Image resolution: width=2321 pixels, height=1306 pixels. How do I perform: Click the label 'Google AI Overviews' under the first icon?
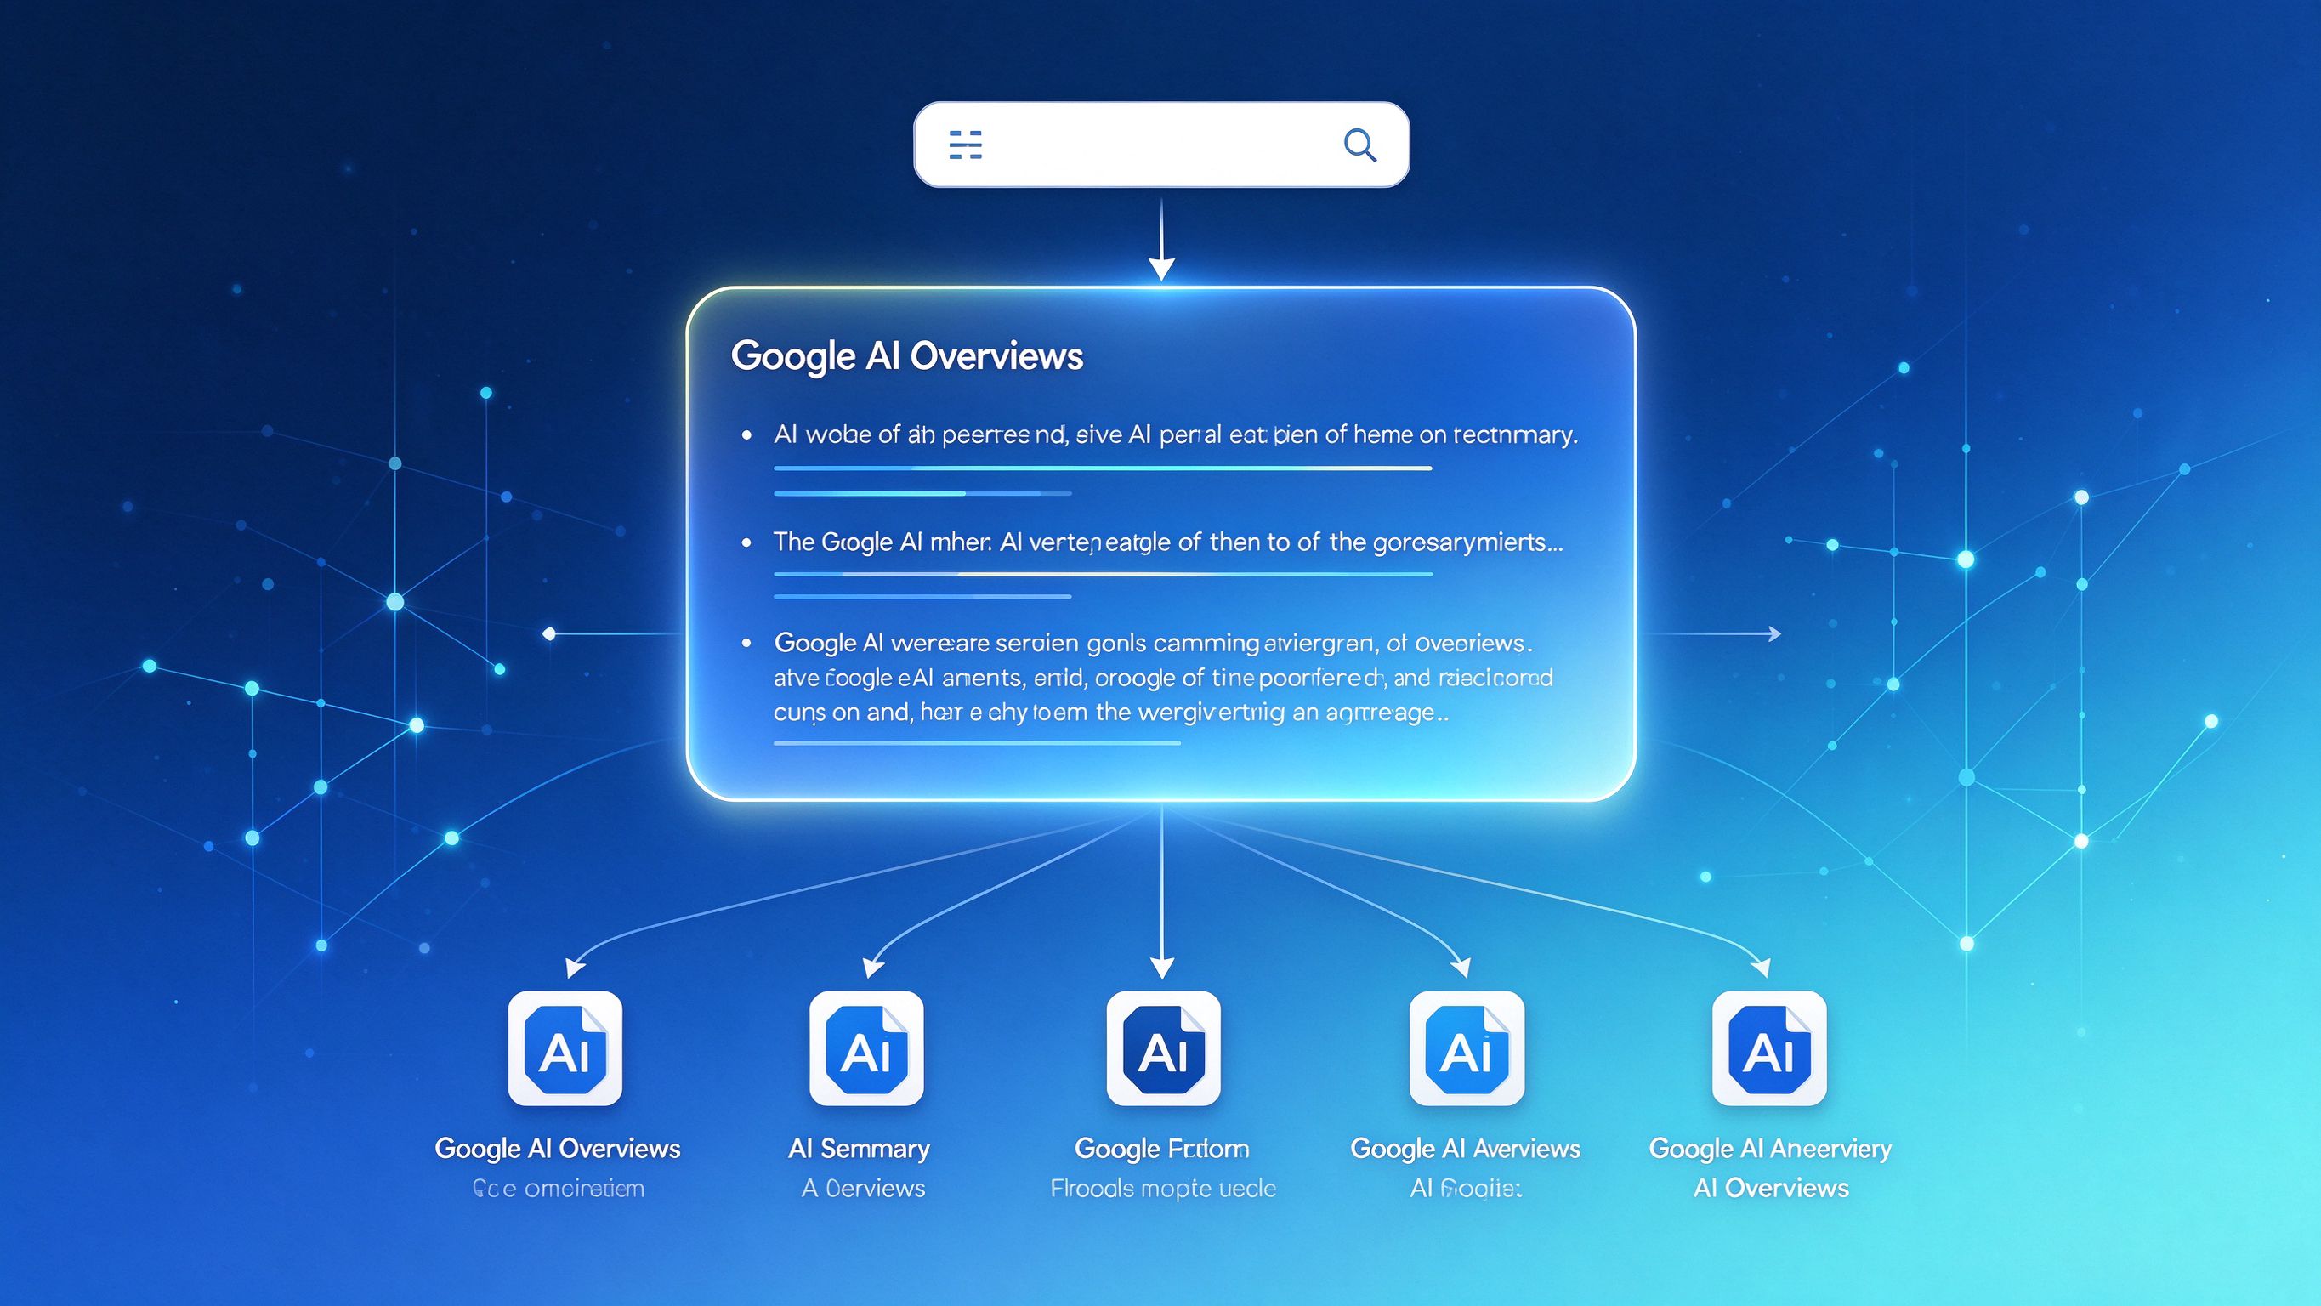point(558,1148)
